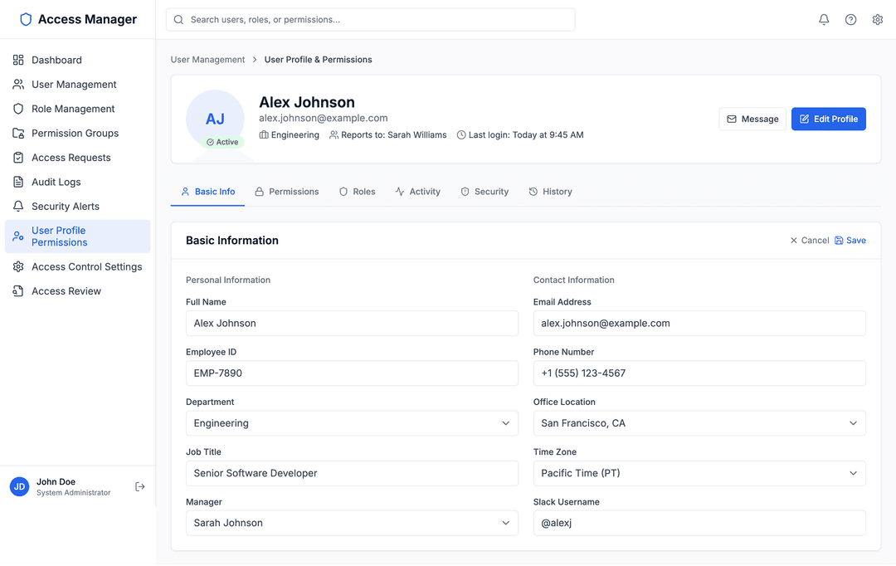Click the Slack Username field

pos(699,523)
